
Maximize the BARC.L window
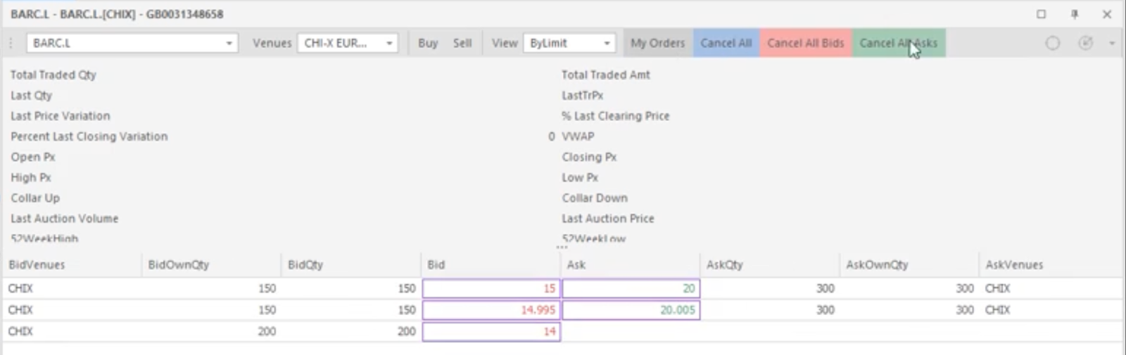[1041, 14]
